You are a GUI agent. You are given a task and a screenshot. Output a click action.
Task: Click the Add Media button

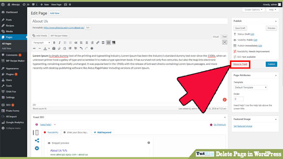pos(40,36)
